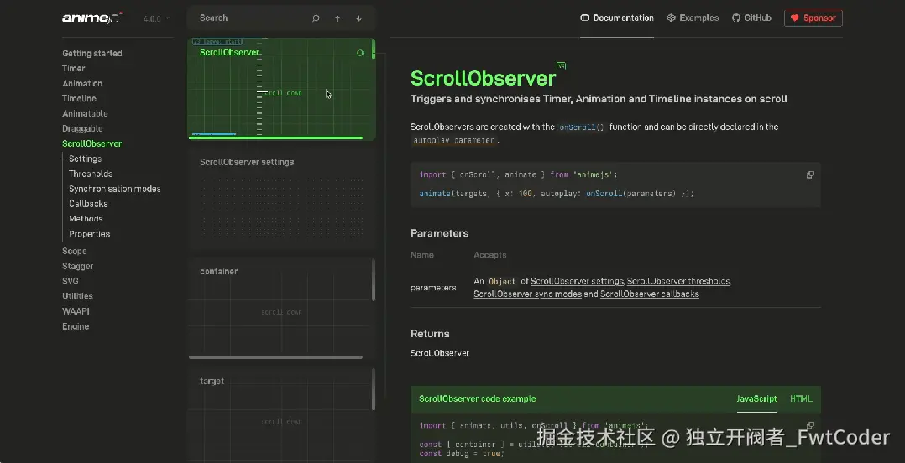905x463 pixels.
Task: Click the circle icon in ScrollObserver card
Action: [360, 53]
